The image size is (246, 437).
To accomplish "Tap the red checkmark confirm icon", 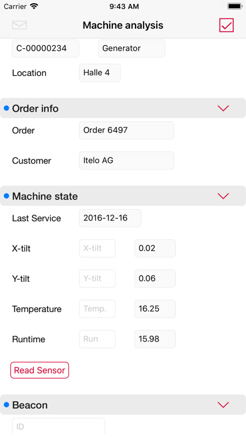I will click(x=226, y=25).
